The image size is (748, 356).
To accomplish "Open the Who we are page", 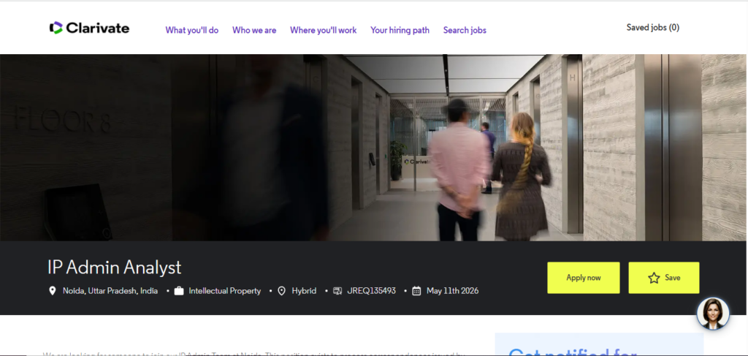I will tap(254, 30).
